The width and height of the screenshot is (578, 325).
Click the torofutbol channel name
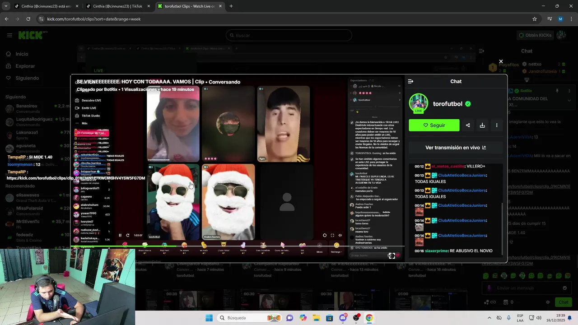pyautogui.click(x=447, y=104)
